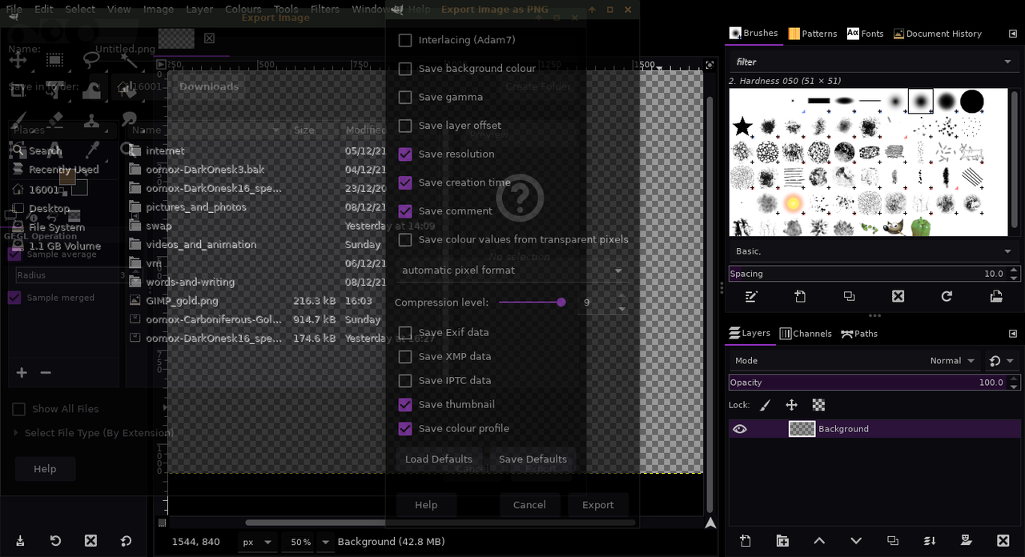Enable Interlacing (Adam7) option
The width and height of the screenshot is (1025, 557).
coord(405,40)
